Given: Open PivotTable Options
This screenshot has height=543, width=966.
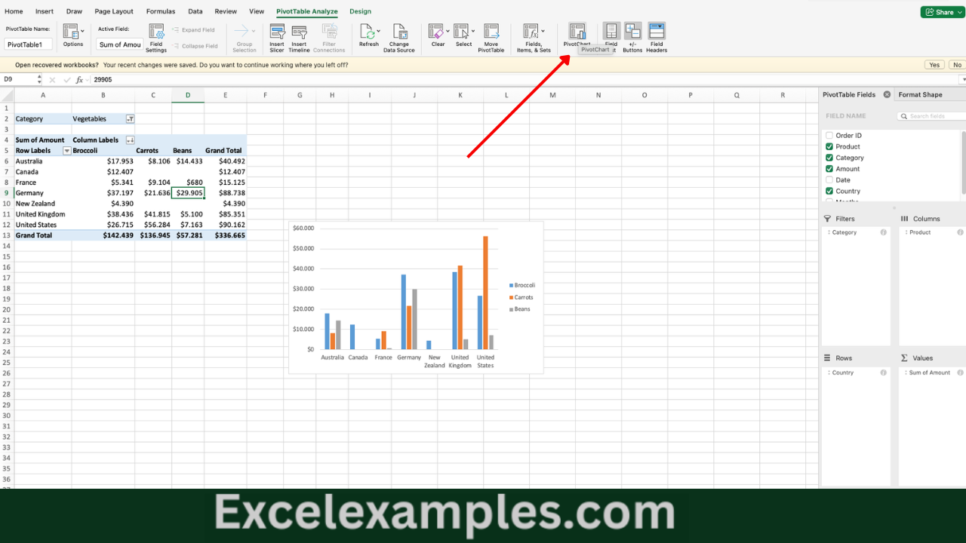Looking at the screenshot, I should pos(72,36).
